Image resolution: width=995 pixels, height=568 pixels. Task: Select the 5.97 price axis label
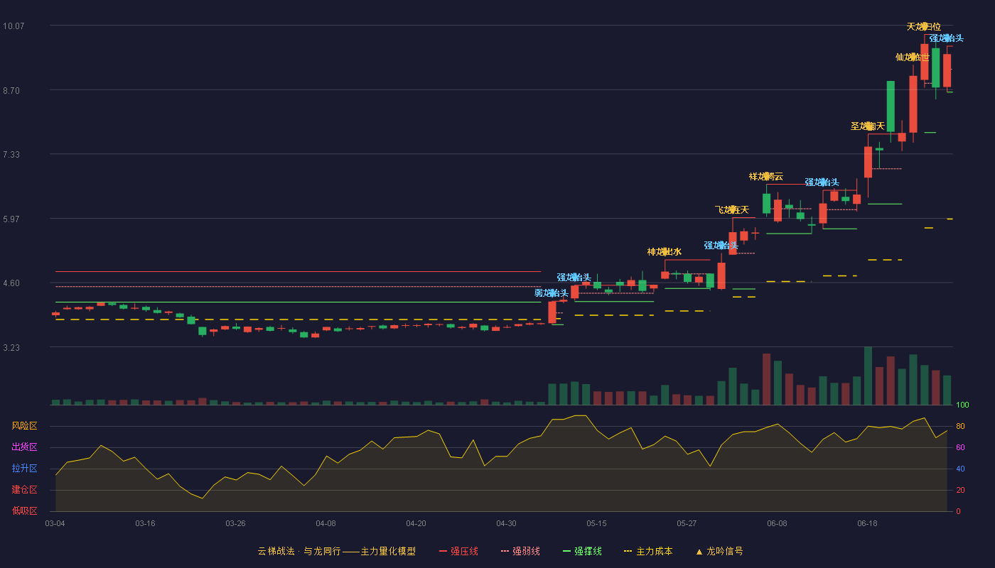[x=11, y=219]
